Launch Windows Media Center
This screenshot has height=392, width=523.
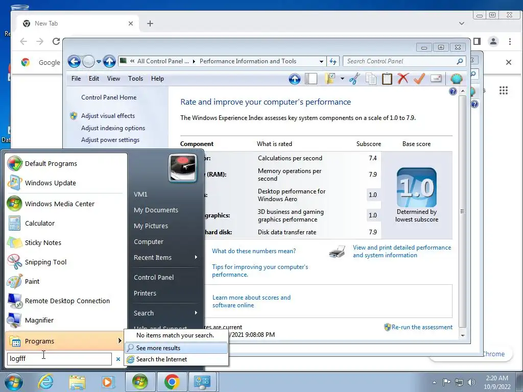(x=66, y=204)
